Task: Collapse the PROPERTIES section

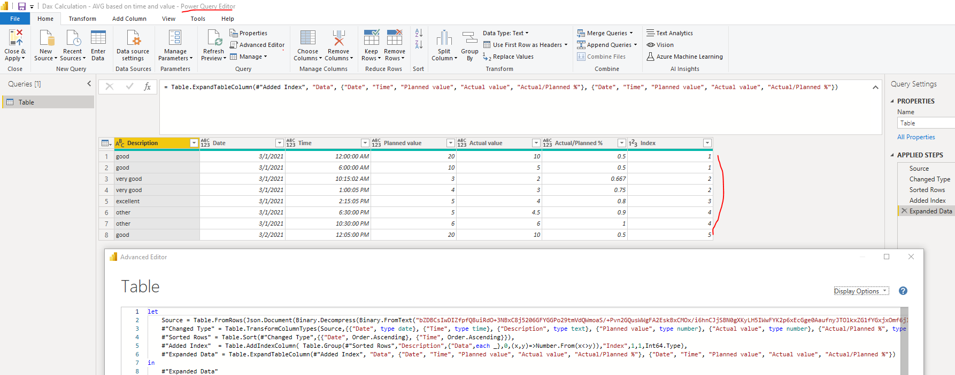Action: click(892, 101)
